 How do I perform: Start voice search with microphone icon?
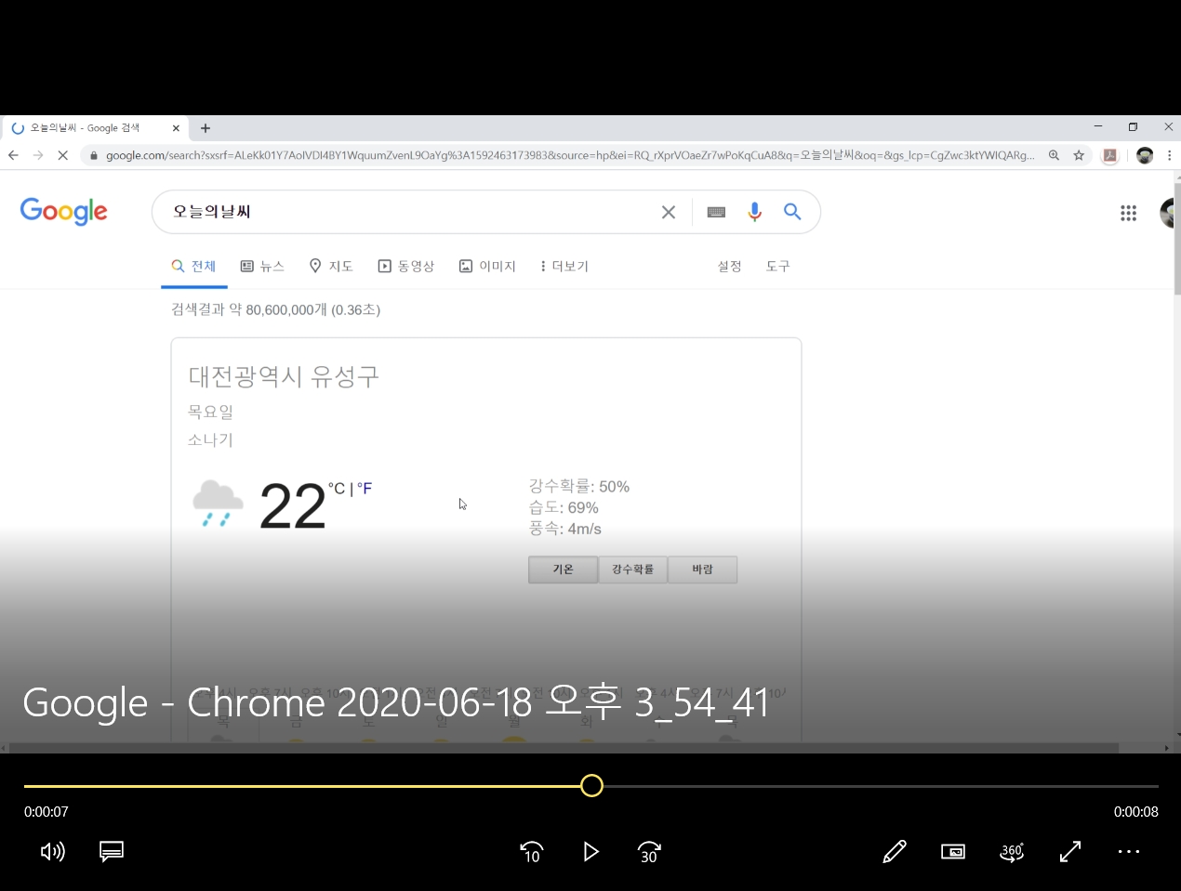click(754, 212)
